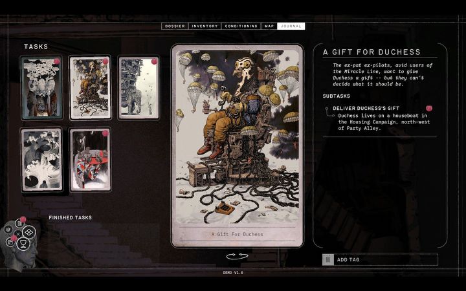Image resolution: width=466 pixels, height=291 pixels.
Task: Choose the red and blue task card
Action: 89,159
